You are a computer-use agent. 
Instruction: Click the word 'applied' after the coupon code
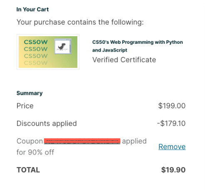point(134,141)
